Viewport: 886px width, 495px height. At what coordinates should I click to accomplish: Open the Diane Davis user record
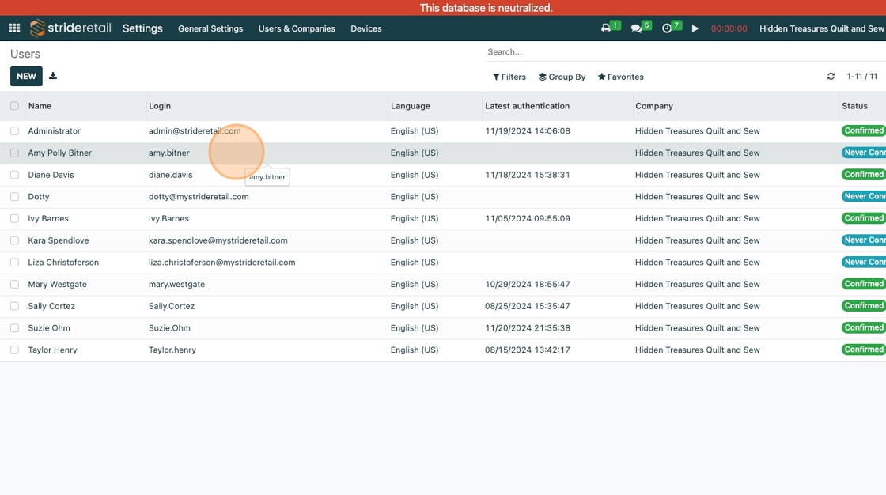(x=51, y=175)
